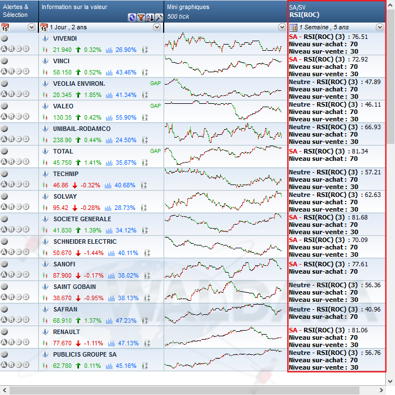Click table icon beside 1 Semaine, 5 ans
The height and width of the screenshot is (395, 395).
pos(293,28)
